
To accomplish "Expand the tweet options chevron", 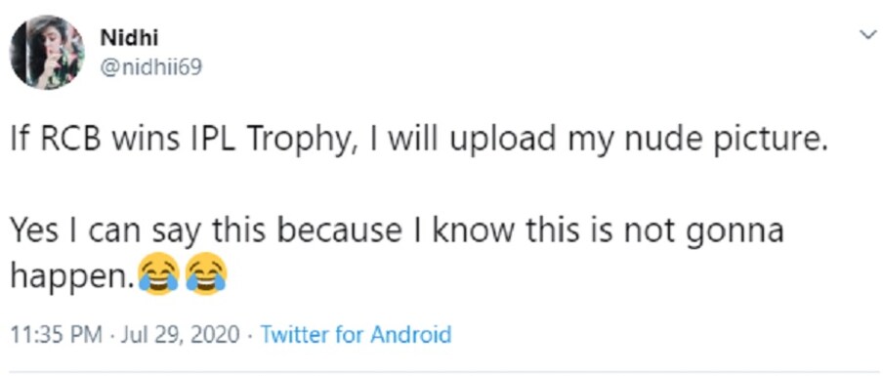I will pyautogui.click(x=865, y=35).
